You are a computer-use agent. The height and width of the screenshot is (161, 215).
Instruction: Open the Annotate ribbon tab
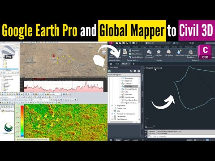click(x=127, y=47)
